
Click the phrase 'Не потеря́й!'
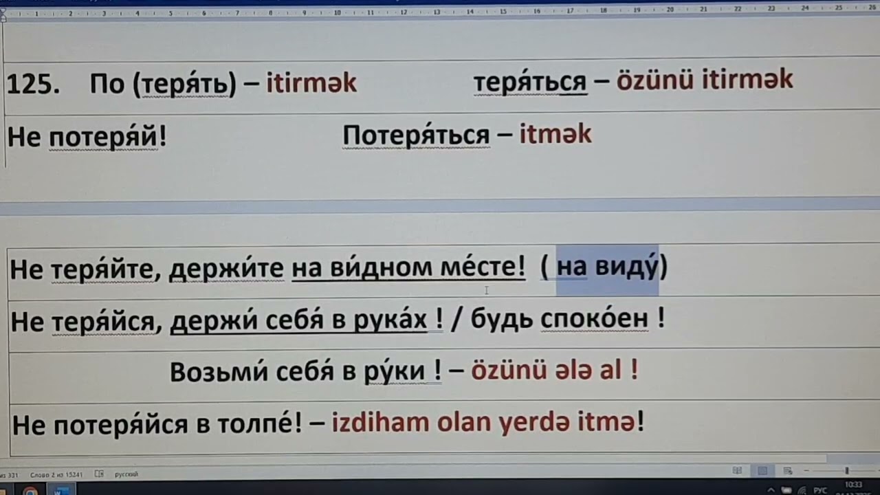(x=87, y=137)
